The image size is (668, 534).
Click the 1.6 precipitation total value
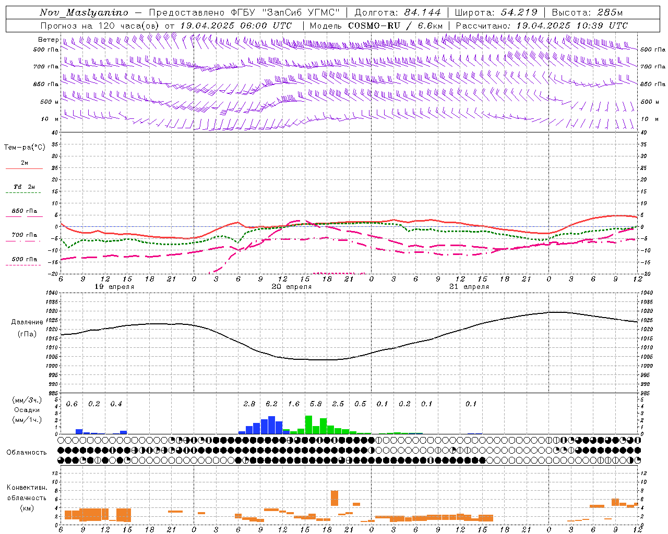294,404
